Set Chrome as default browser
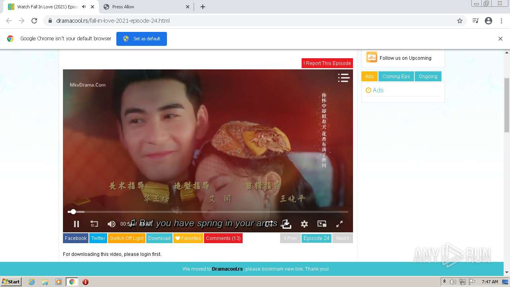 coord(141,39)
